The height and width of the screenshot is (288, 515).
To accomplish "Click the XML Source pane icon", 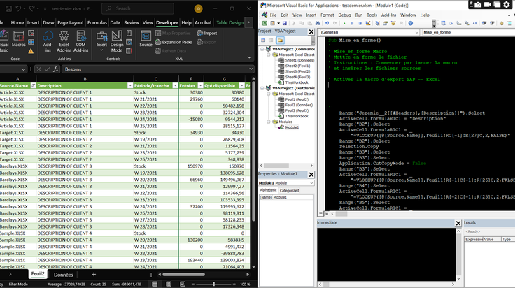I will tap(146, 39).
